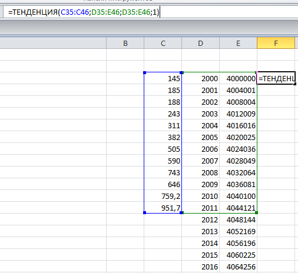The image size is (298, 273).
Task: Click cell with value 4036081
Action: click(238, 184)
